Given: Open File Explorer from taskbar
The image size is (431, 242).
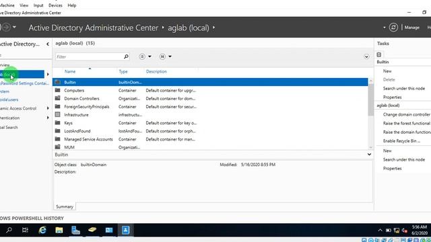Looking at the screenshot, I should click(x=59, y=230).
